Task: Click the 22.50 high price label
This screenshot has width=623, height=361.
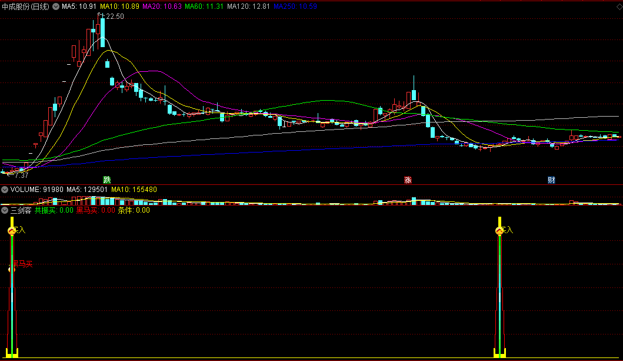Action: (x=115, y=16)
